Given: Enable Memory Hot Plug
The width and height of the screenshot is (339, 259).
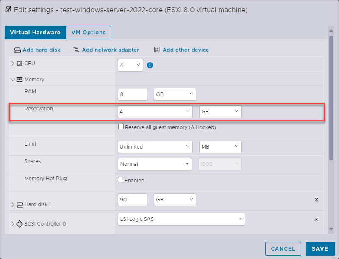Looking at the screenshot, I should [121, 180].
